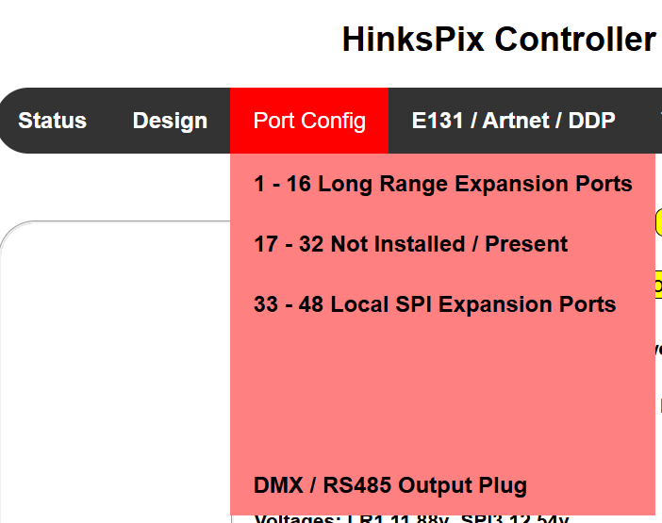Viewport: 662px width, 523px height.
Task: Choose 17 - 32 Not Installed / Present
Action: [410, 244]
